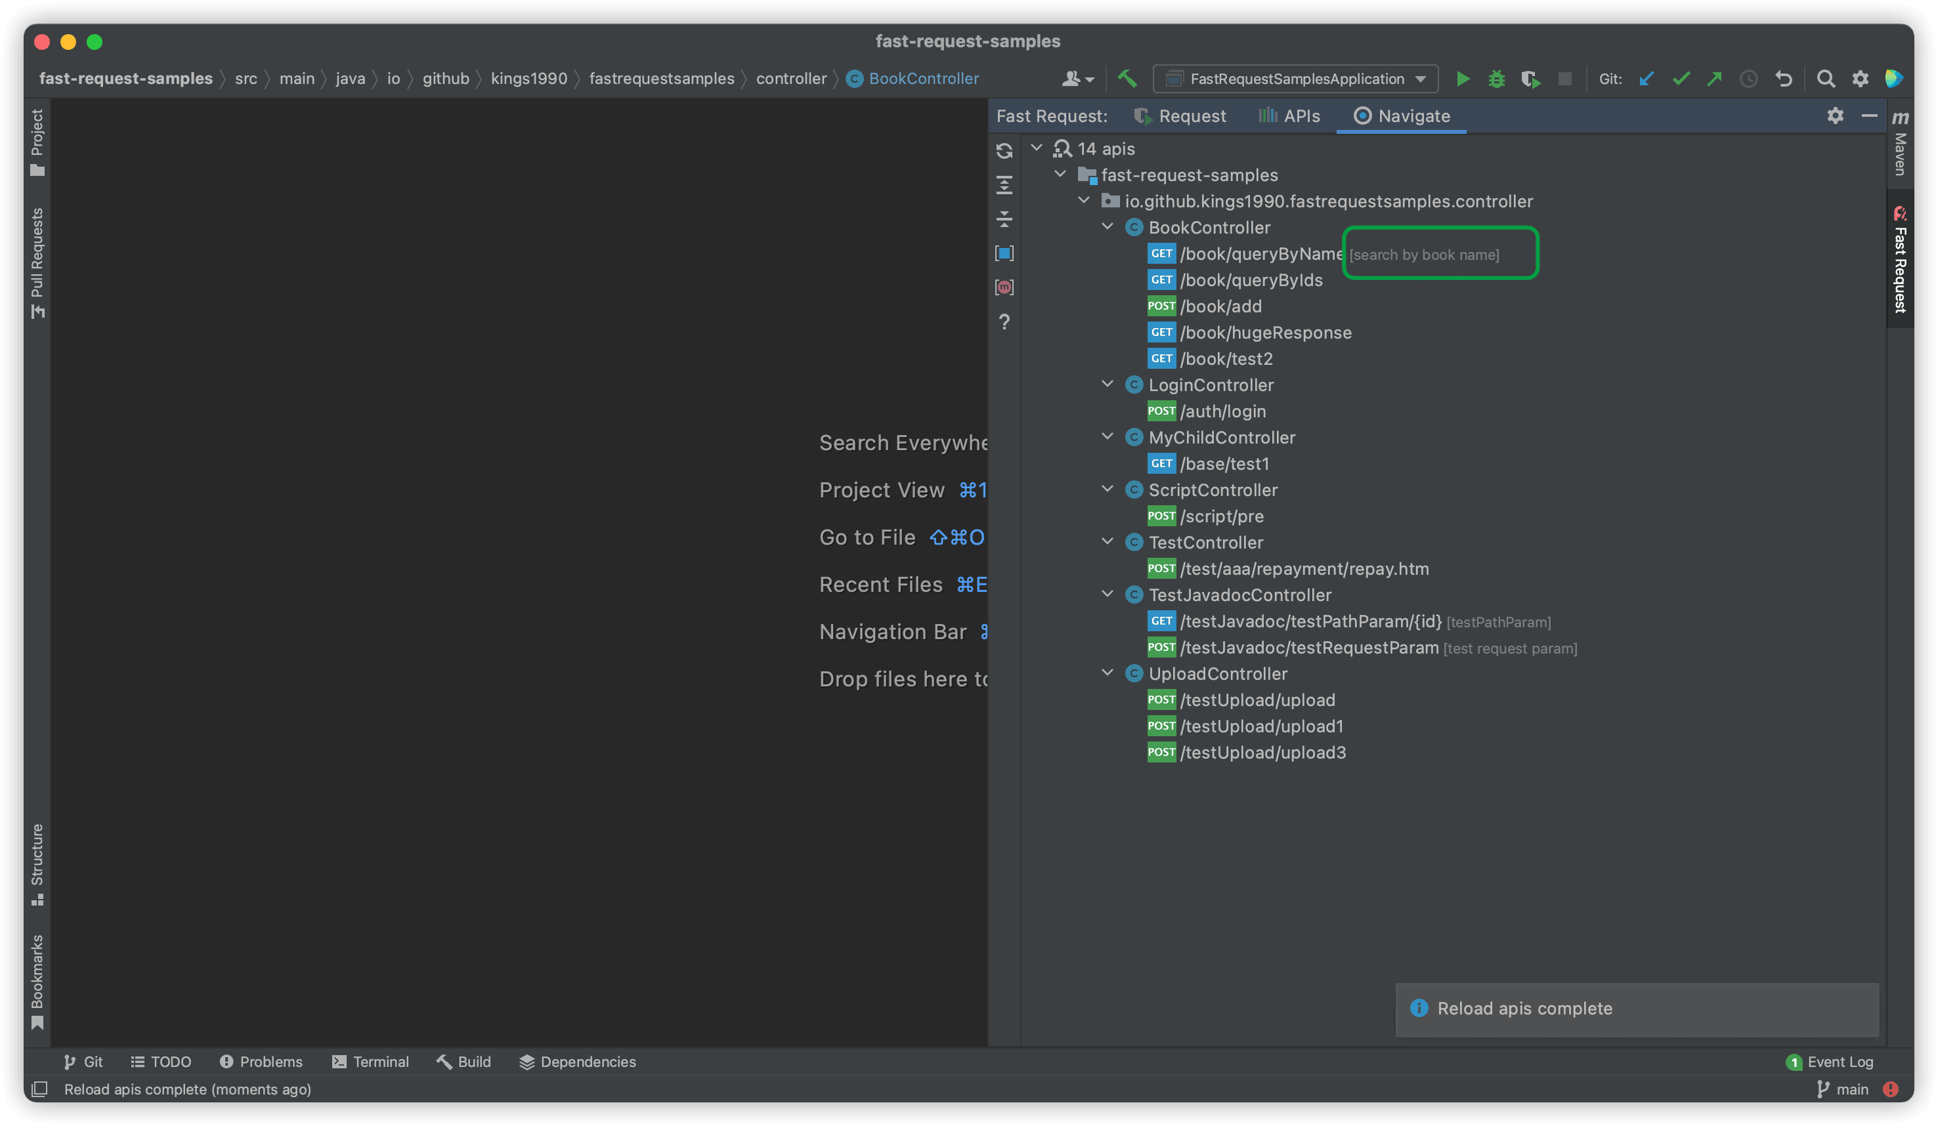The image size is (1938, 1126).
Task: Reload APIs in the Fast Request panel
Action: pyautogui.click(x=1004, y=151)
